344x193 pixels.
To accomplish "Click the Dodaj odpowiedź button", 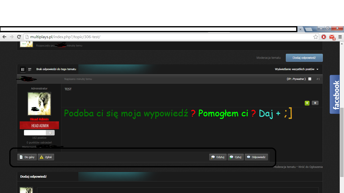I will [304, 58].
